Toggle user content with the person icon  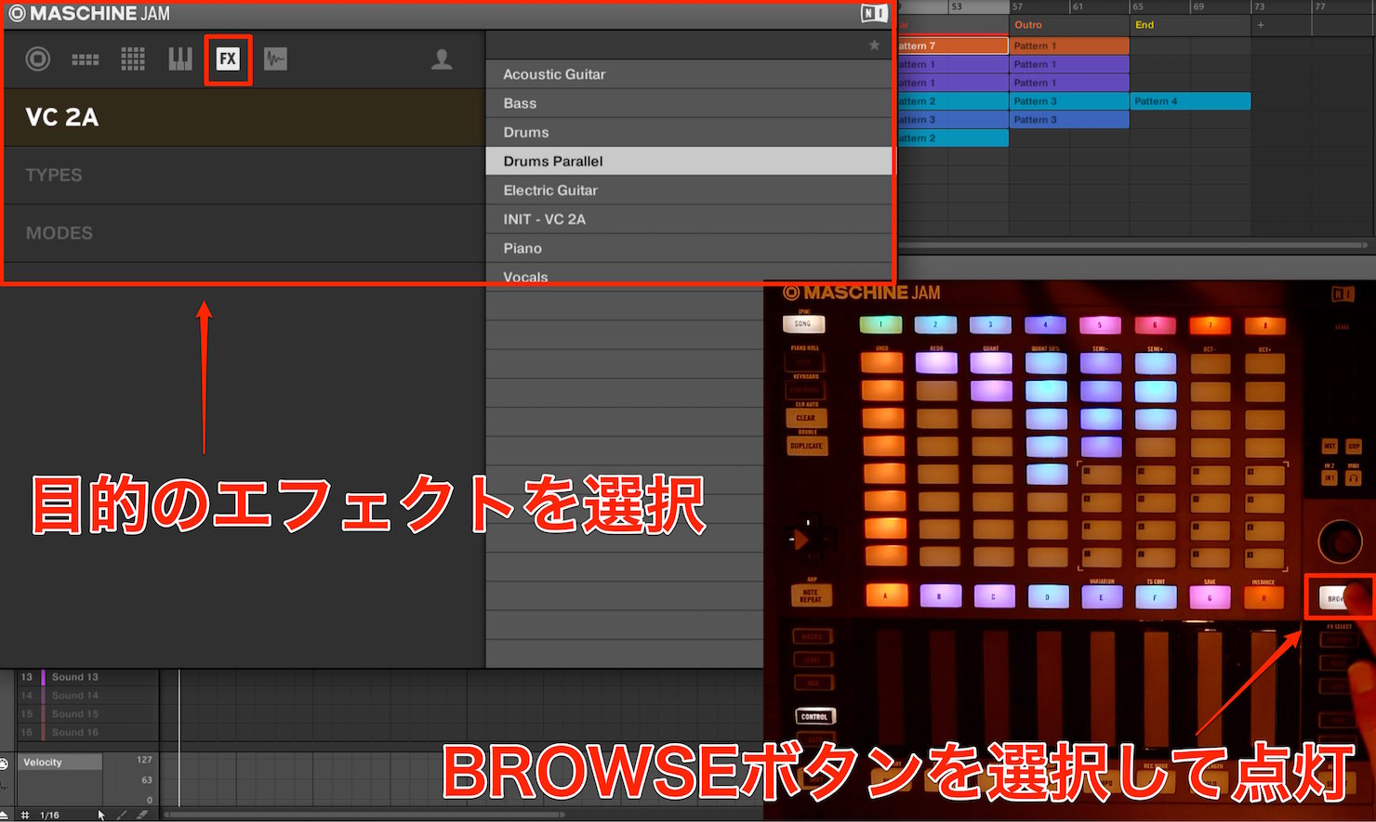(x=442, y=59)
